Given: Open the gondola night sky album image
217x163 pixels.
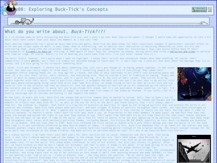Looking at the screenshot, I should coord(194,84).
